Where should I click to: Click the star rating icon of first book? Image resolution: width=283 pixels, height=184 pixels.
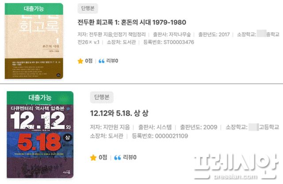[80, 61]
